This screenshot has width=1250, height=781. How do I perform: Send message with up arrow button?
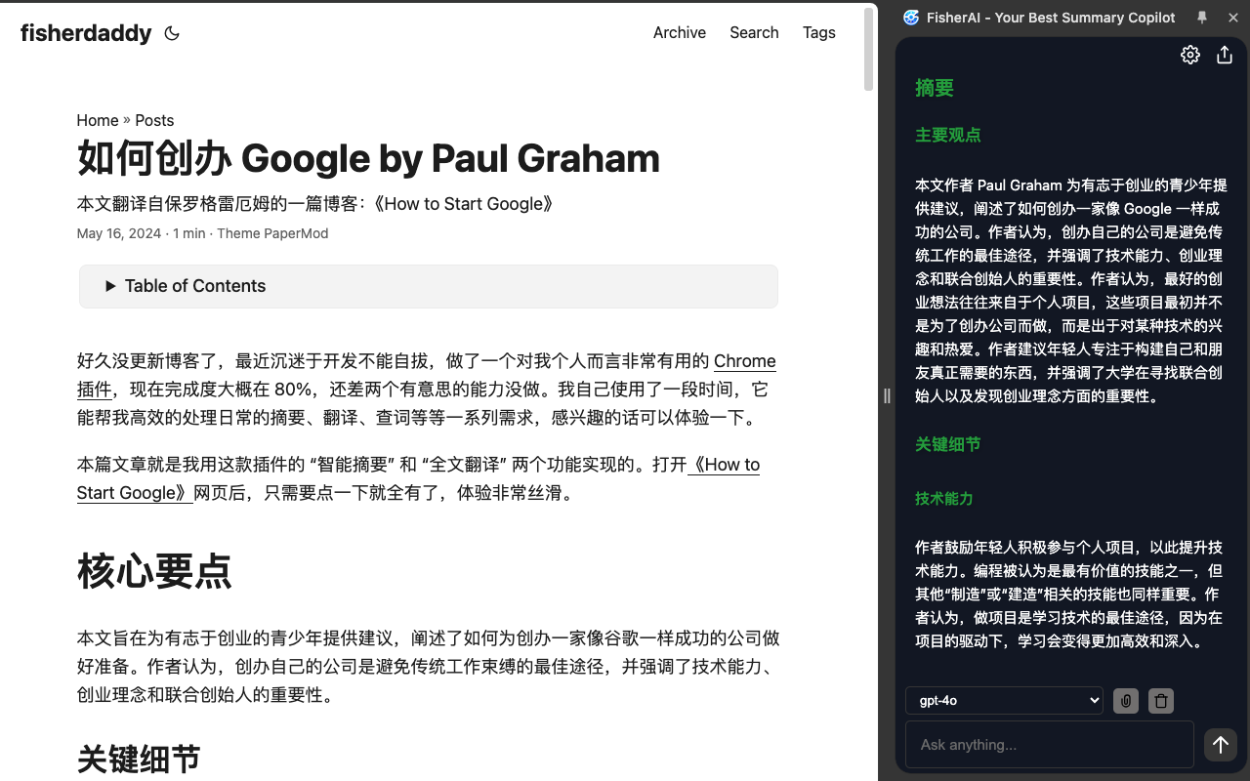1220,745
